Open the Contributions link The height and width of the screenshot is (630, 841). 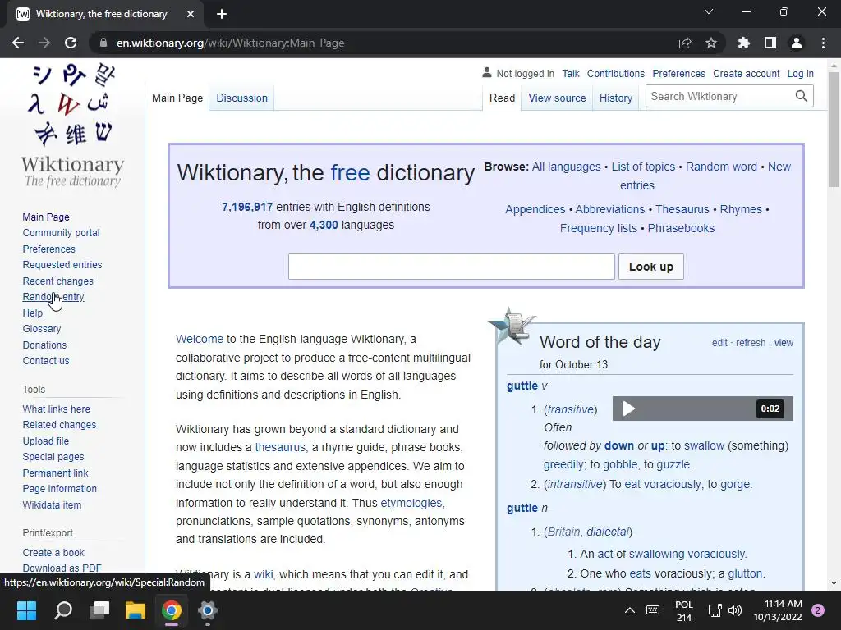[x=616, y=73]
